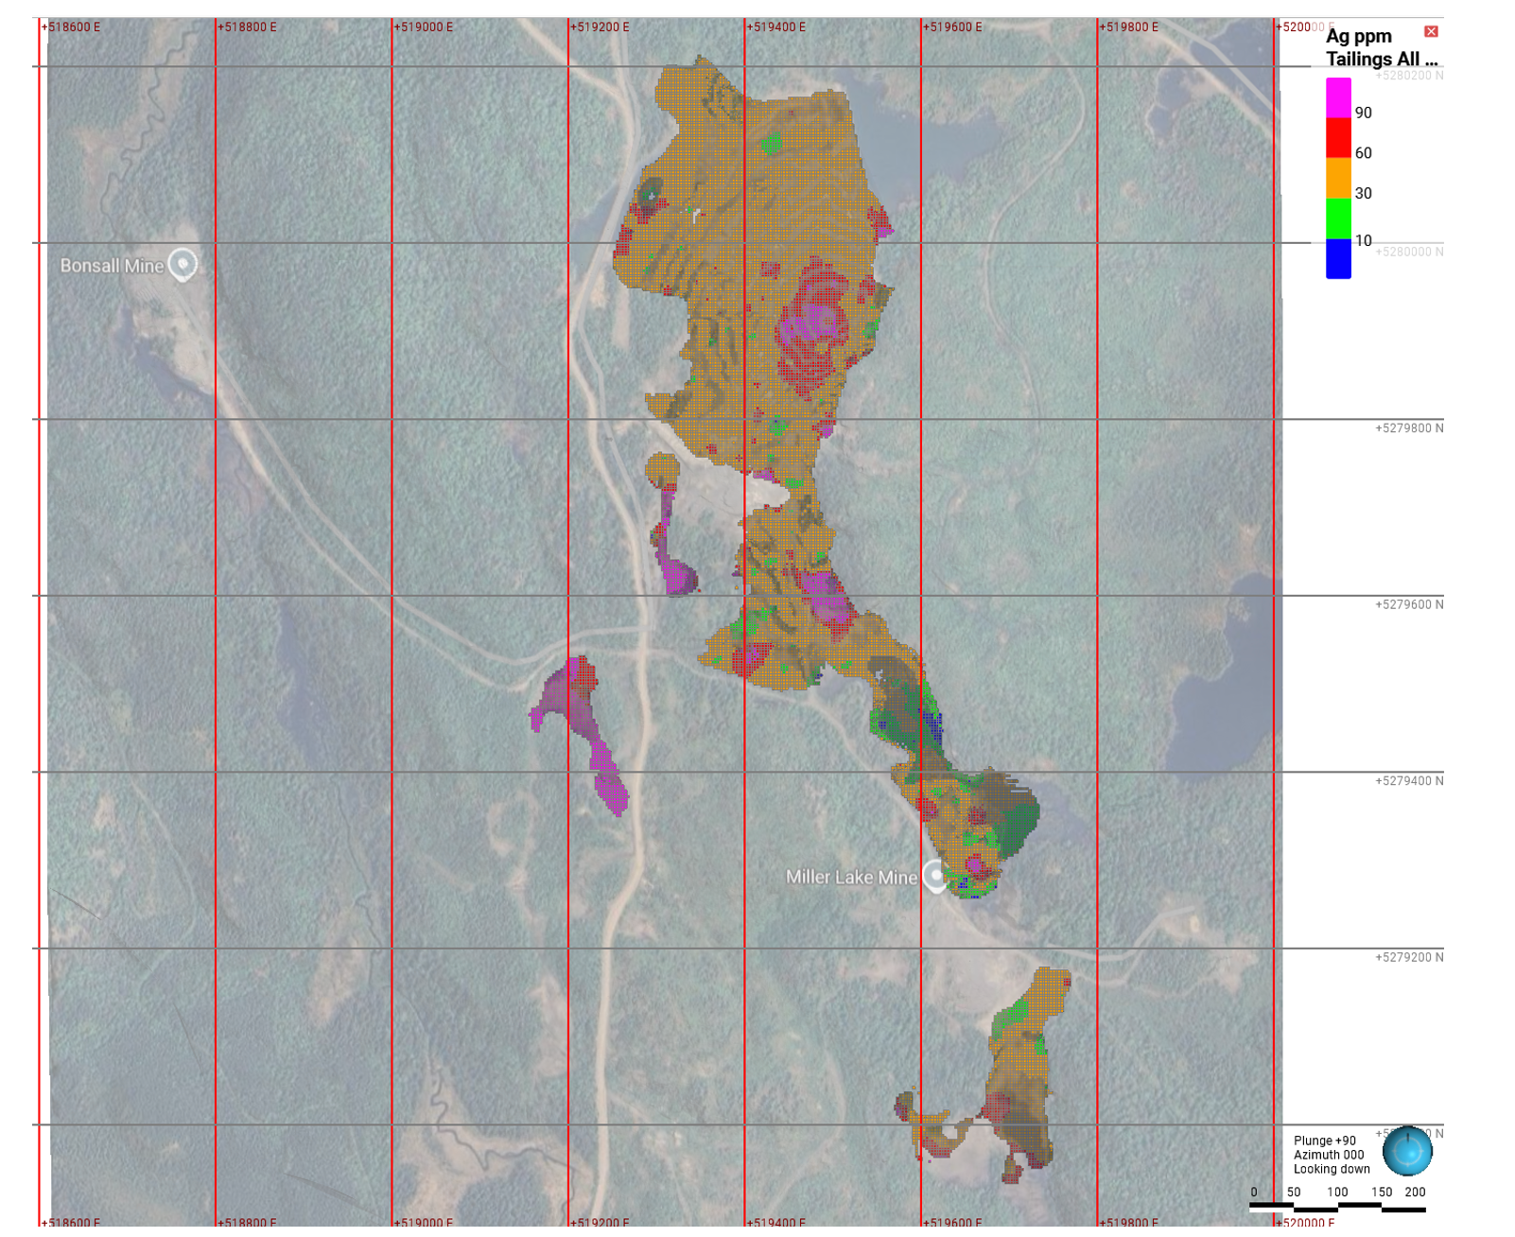The image size is (1515, 1237).
Task: Click the 'Plunge +90' view text
Action: pyautogui.click(x=1325, y=1141)
